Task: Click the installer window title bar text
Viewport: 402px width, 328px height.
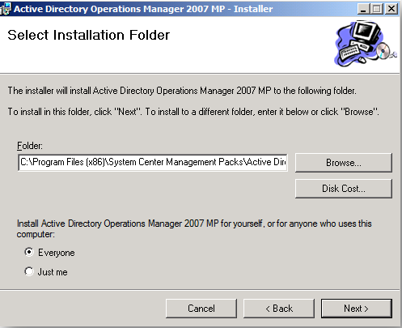Action: pos(143,9)
